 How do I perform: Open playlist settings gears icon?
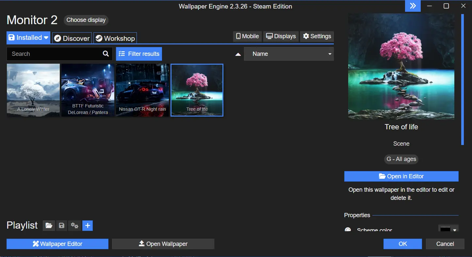click(x=74, y=226)
